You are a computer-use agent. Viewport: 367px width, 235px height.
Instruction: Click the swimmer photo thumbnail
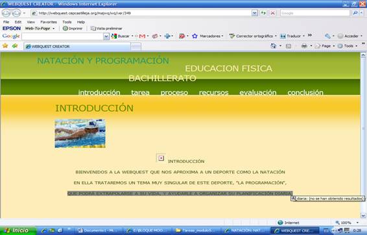click(80, 134)
